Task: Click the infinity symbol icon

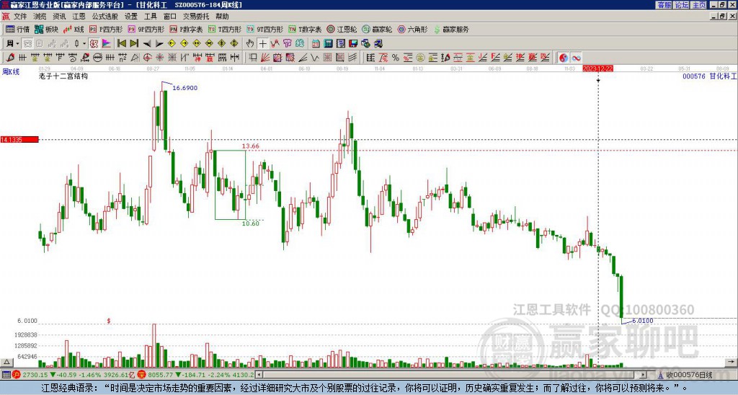Action: point(576,58)
